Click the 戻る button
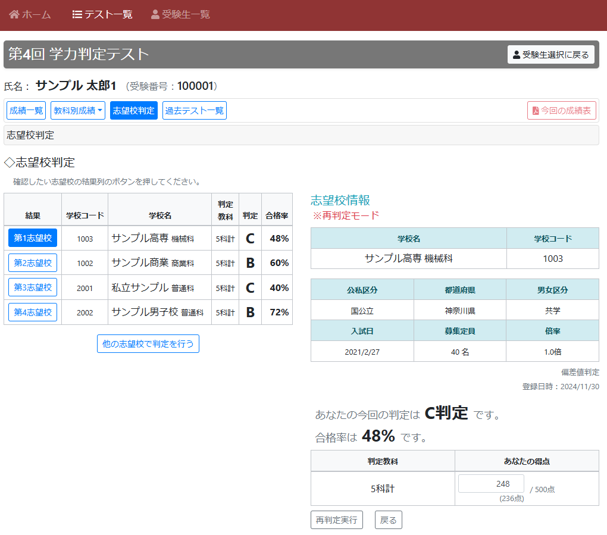 tap(388, 520)
